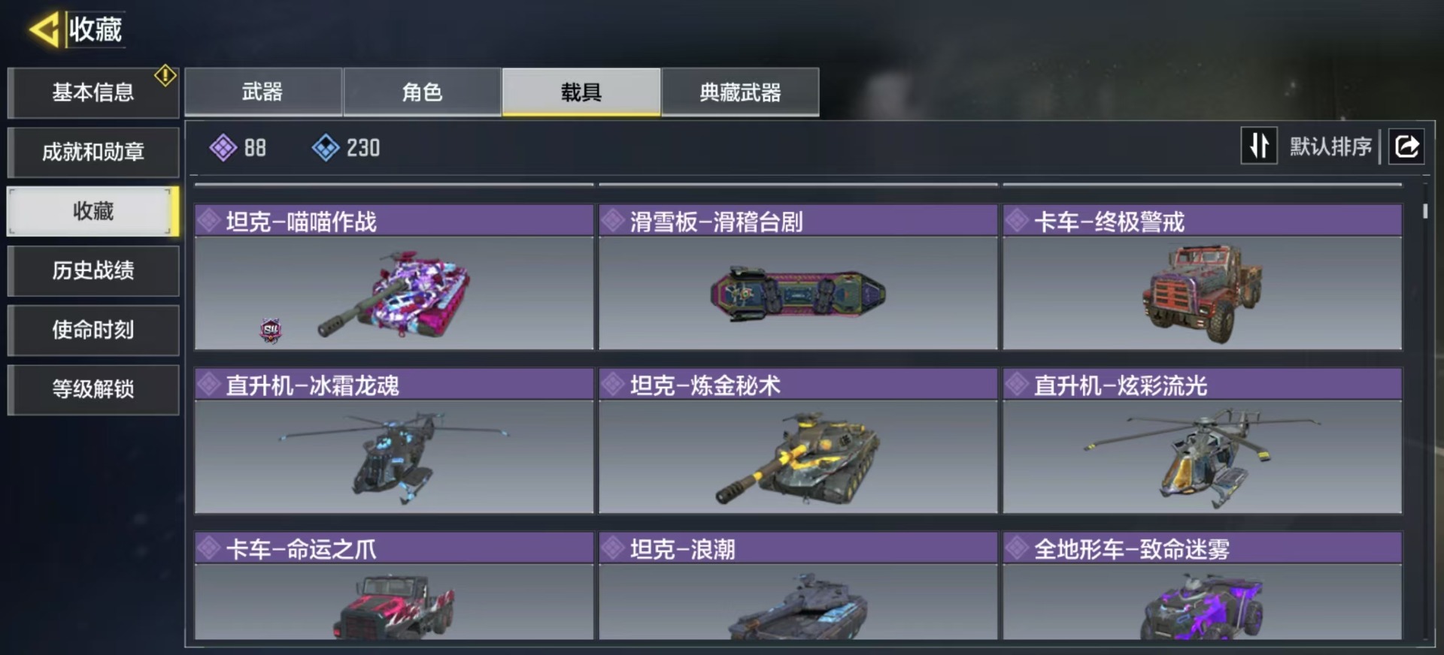Select the 载具 tab

click(581, 92)
